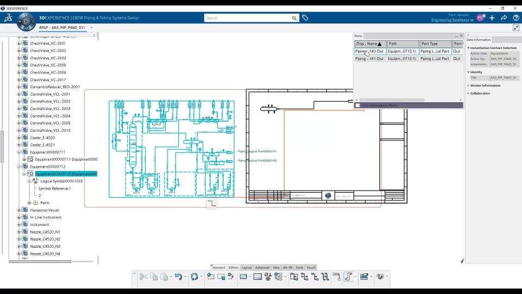Click the search magnifier icon

(x=294, y=19)
